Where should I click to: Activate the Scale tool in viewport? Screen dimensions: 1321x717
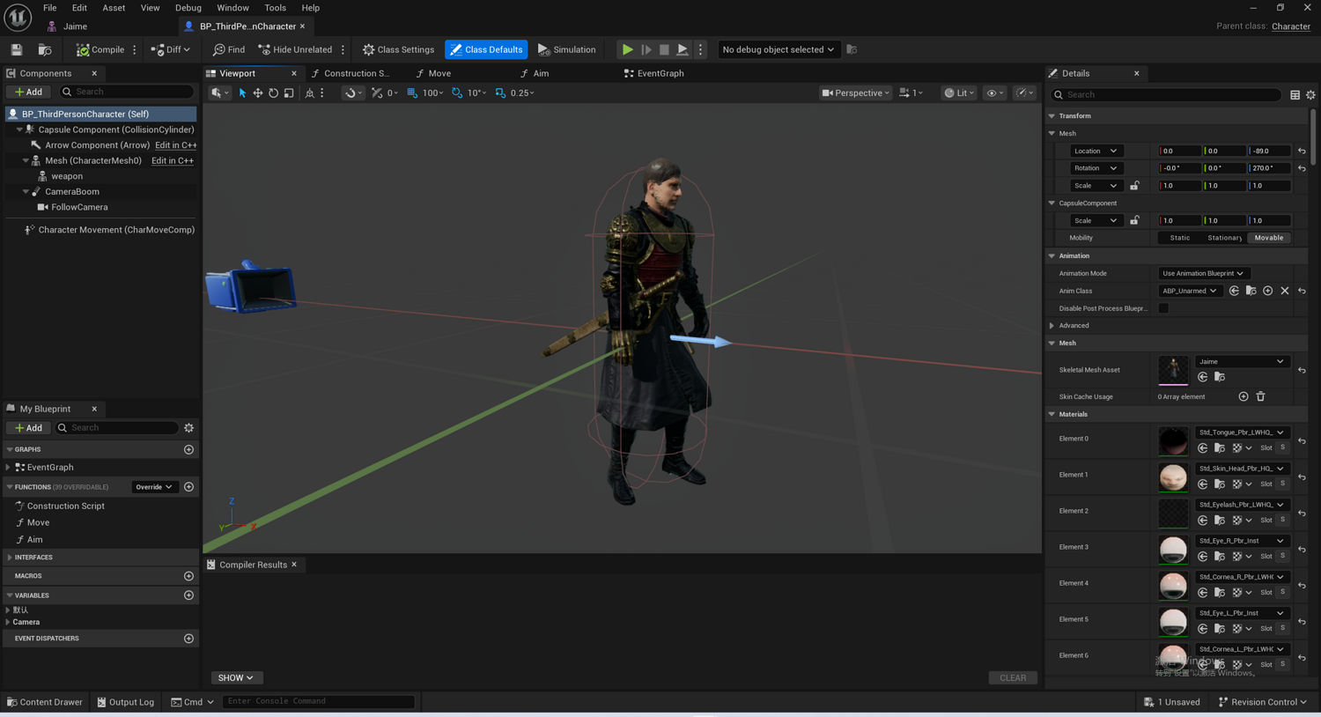[289, 92]
